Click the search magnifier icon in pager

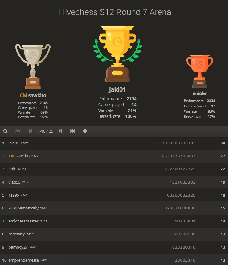pyautogui.click(x=6, y=131)
